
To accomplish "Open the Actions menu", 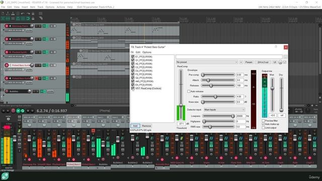I will [x=60, y=7].
